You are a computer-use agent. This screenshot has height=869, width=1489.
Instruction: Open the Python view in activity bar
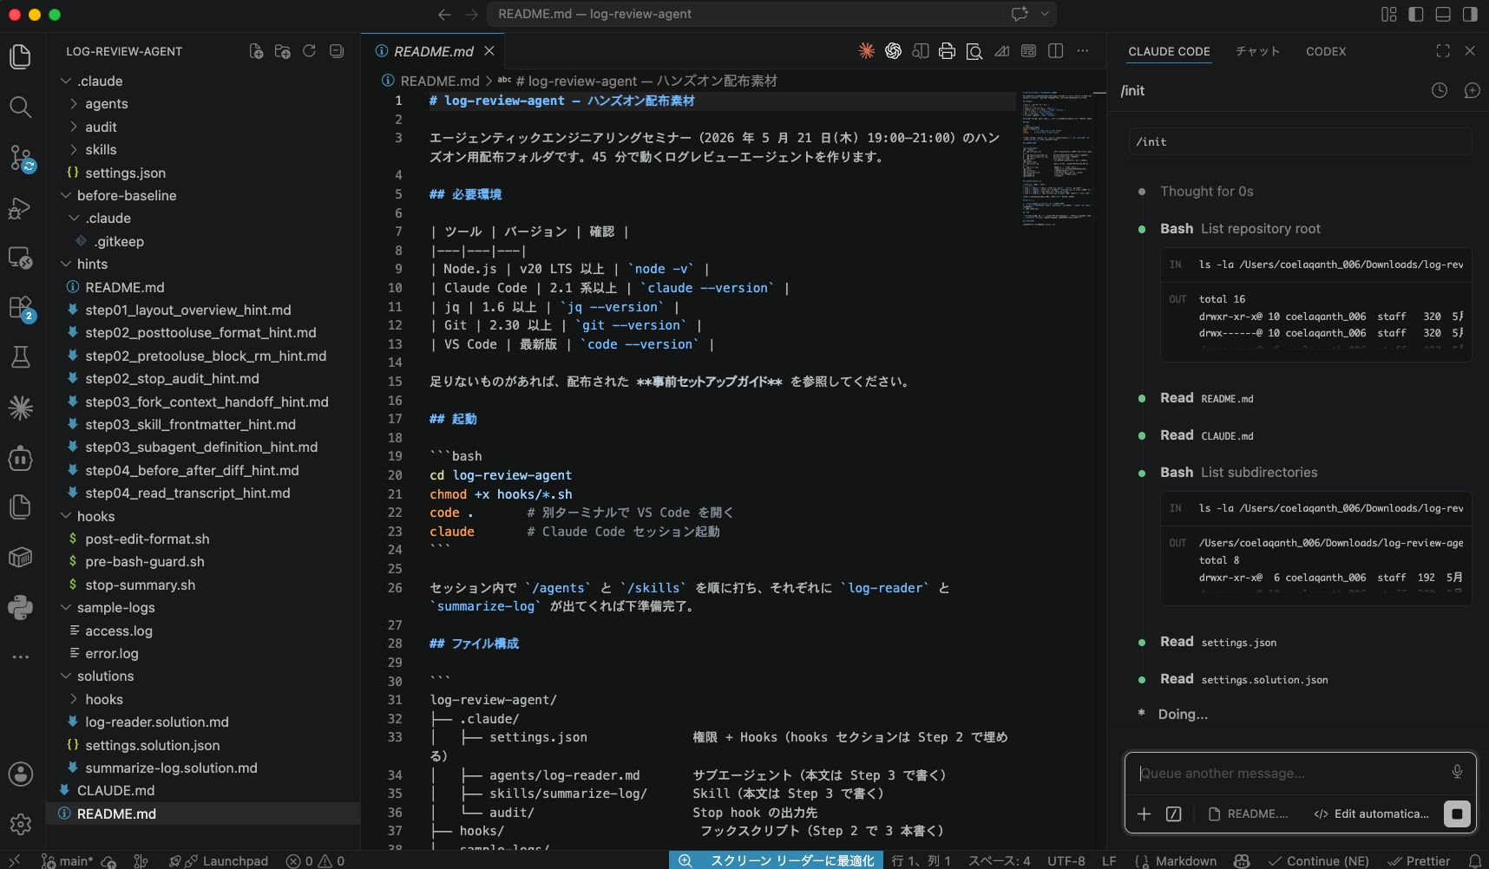[20, 607]
